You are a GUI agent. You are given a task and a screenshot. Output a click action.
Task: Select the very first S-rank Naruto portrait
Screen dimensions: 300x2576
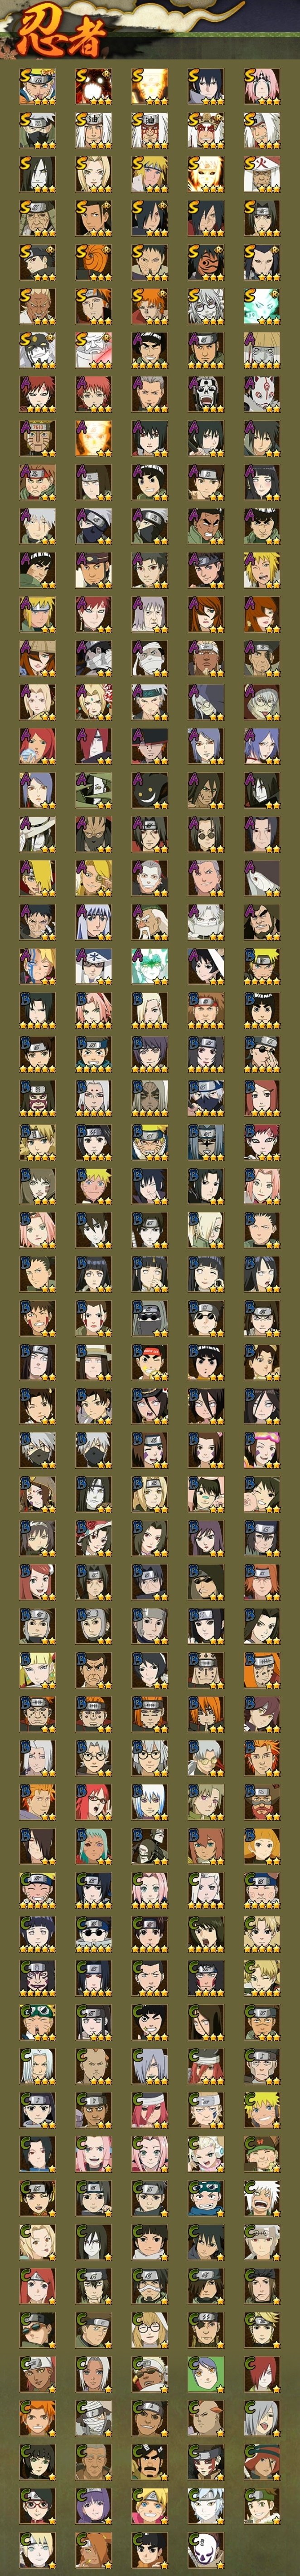click(38, 86)
